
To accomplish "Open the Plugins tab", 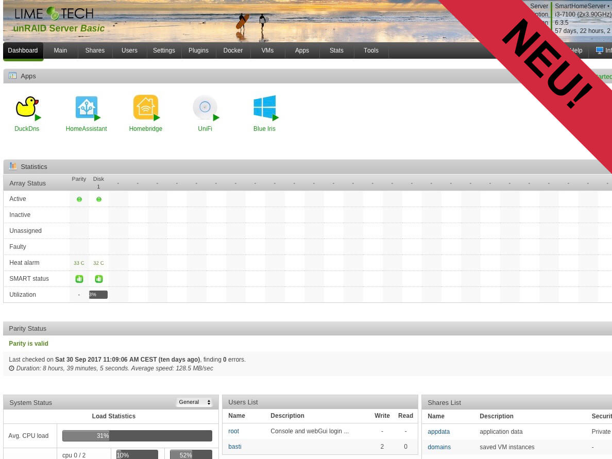I will pos(198,50).
